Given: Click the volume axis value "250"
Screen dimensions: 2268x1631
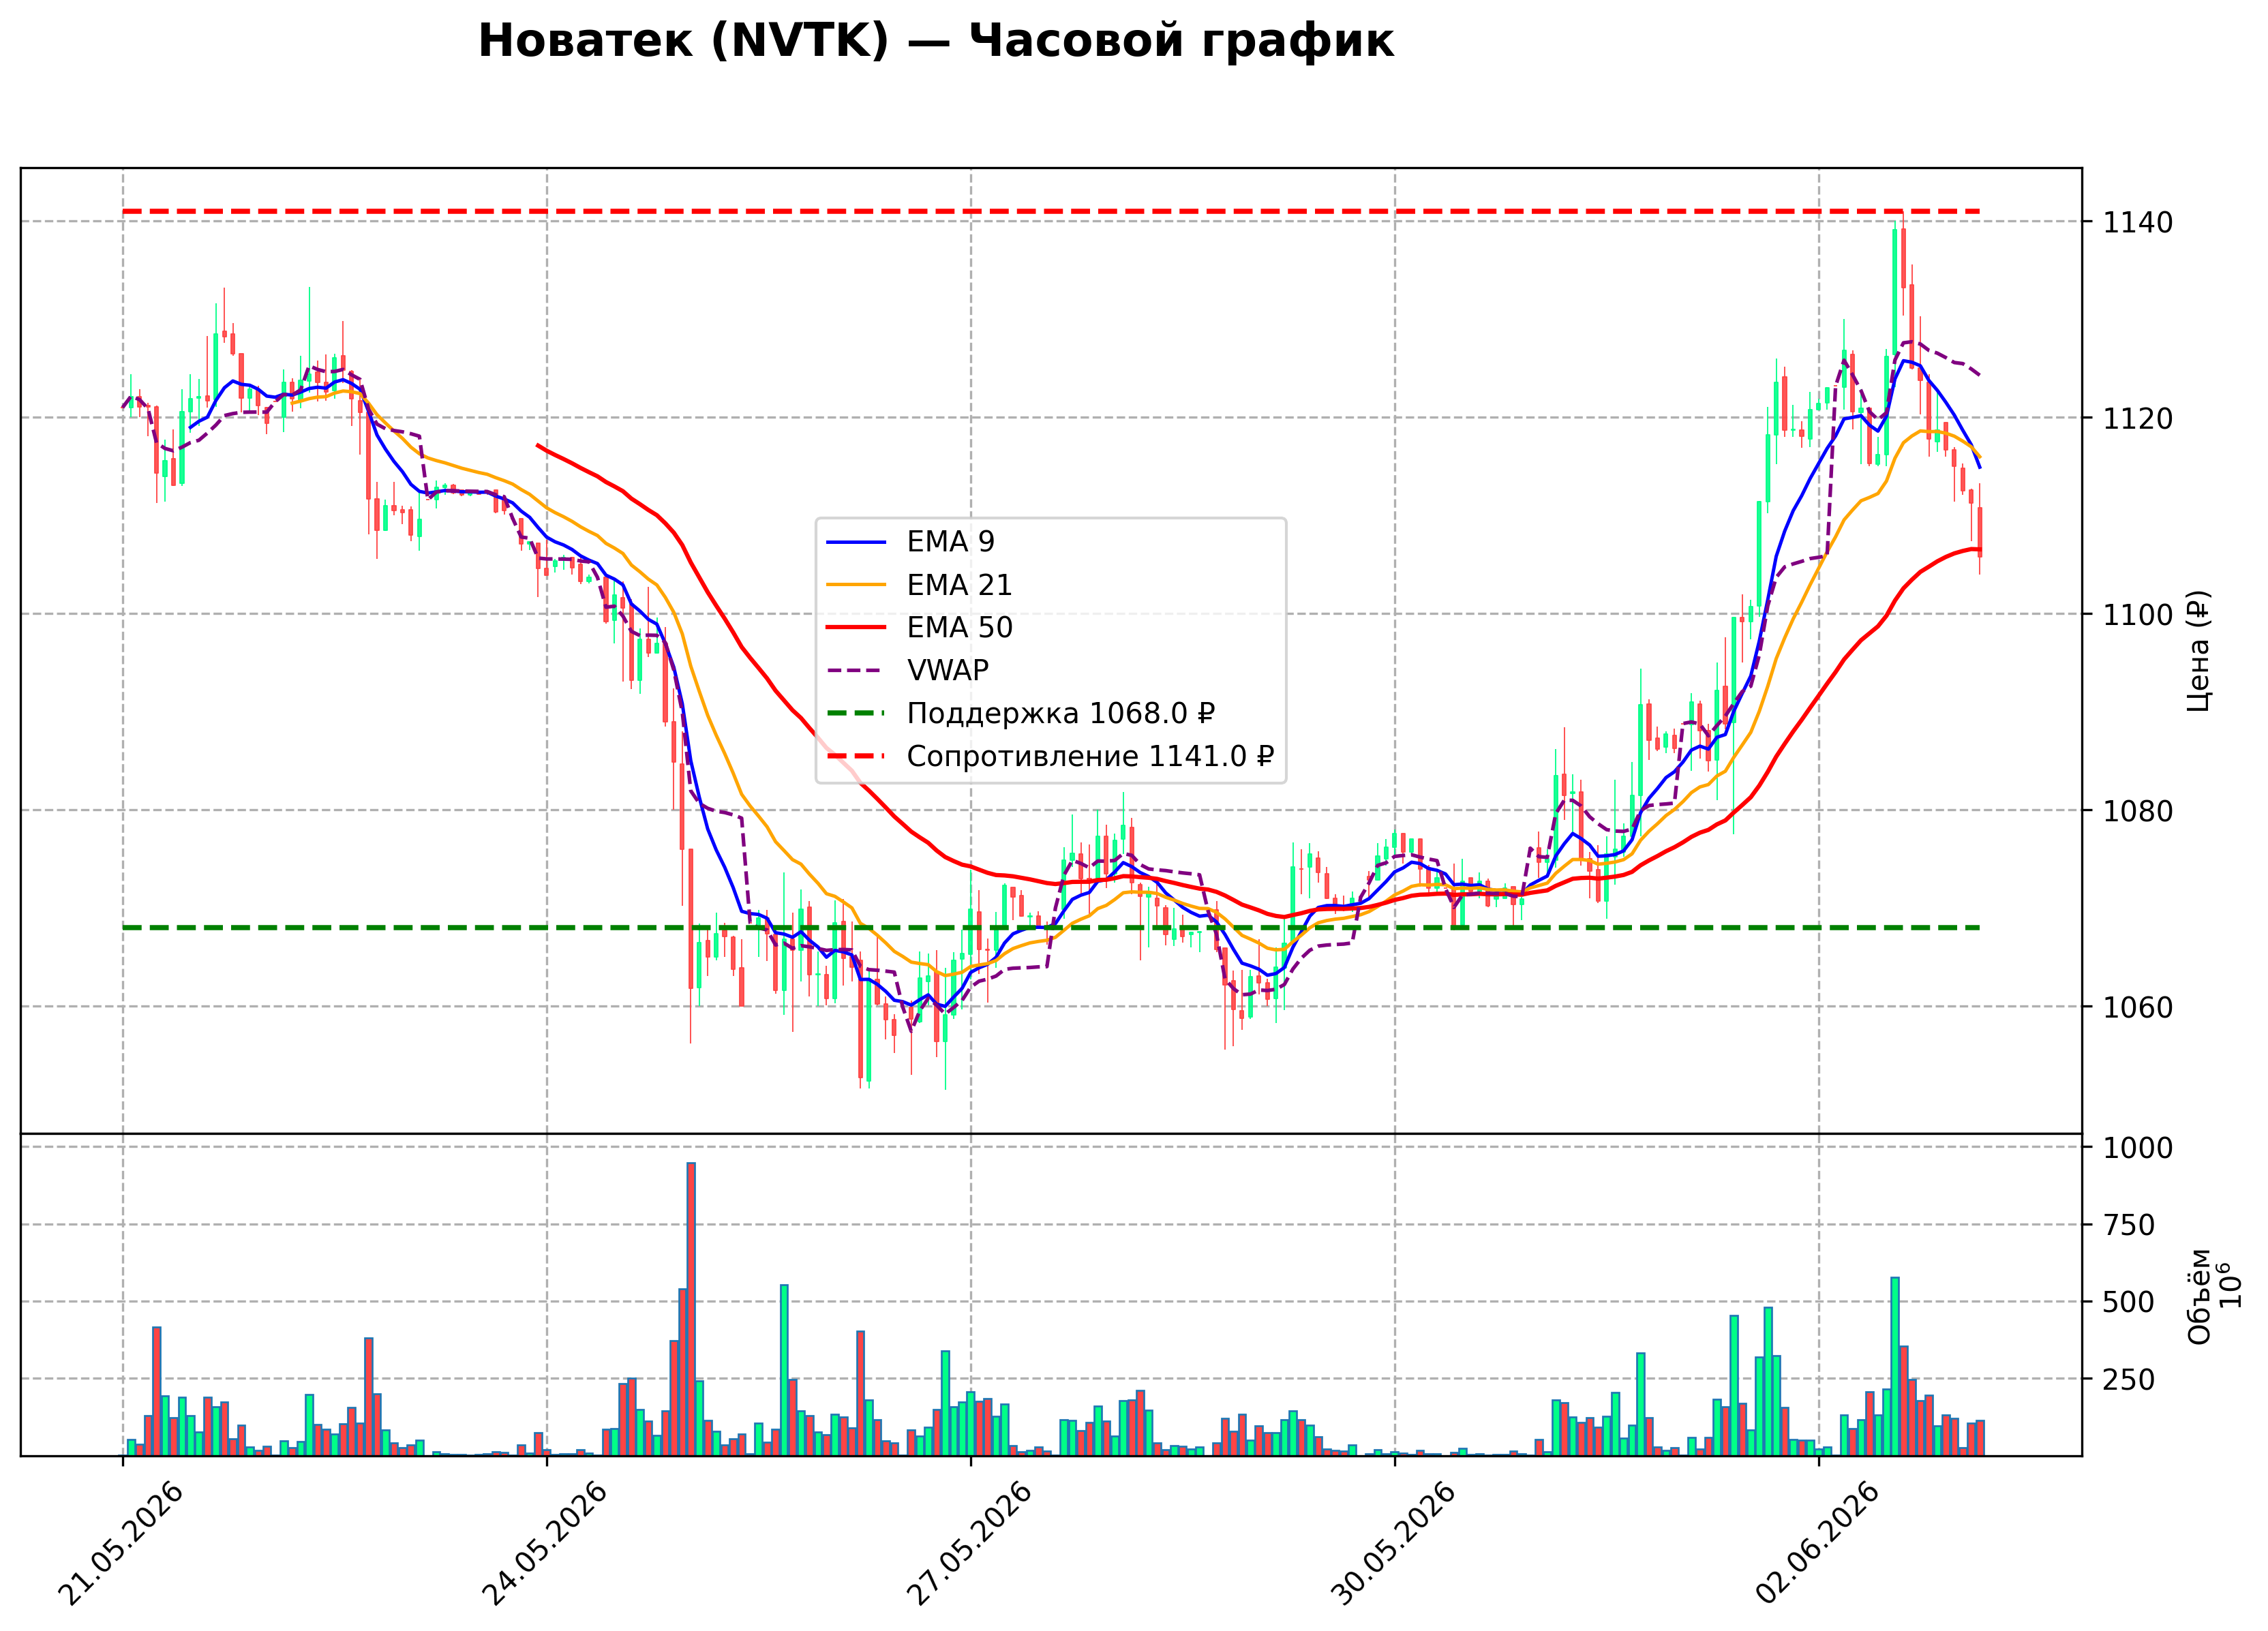Looking at the screenshot, I should pyautogui.click(x=2128, y=1380).
